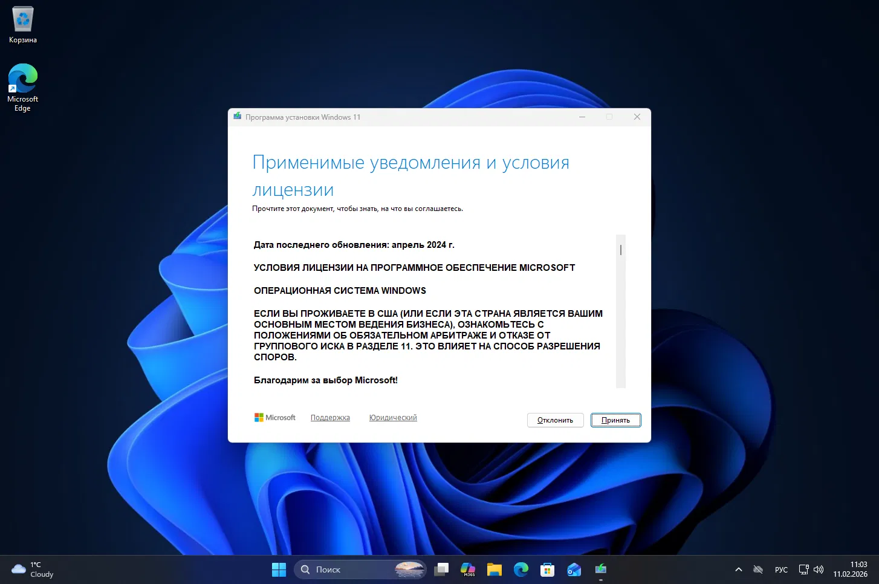Click the line "ОПЕРАЦИОННАЯ СИСТЕМА WINDOWS"
Screen dimensions: 879x584
pyautogui.click(x=340, y=291)
